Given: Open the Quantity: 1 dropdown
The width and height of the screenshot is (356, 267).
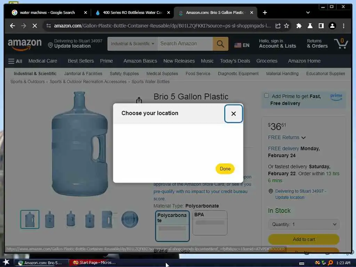Looking at the screenshot, I should (x=304, y=224).
